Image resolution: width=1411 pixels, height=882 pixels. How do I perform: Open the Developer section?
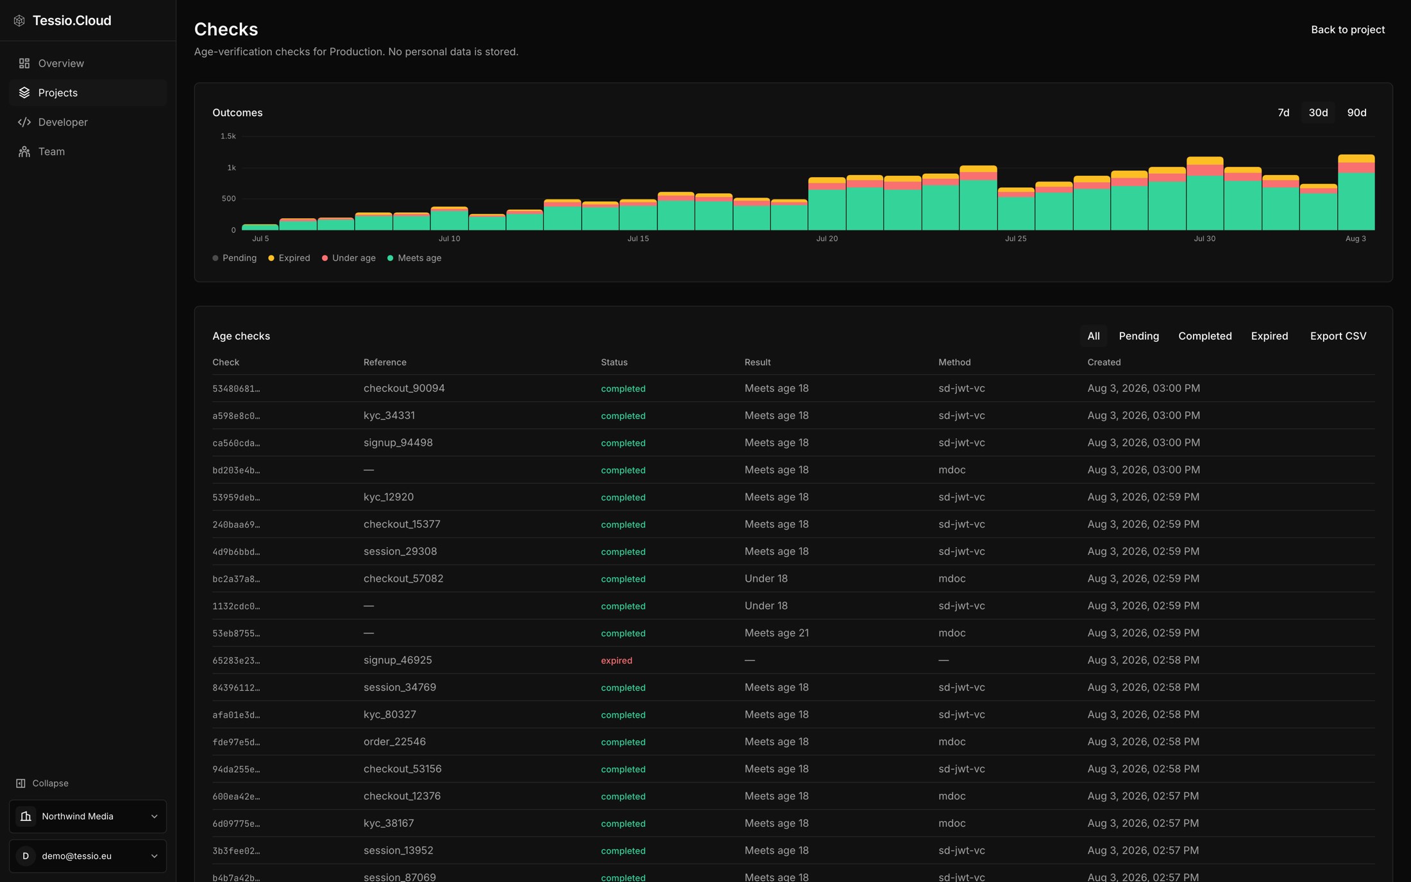click(x=88, y=122)
